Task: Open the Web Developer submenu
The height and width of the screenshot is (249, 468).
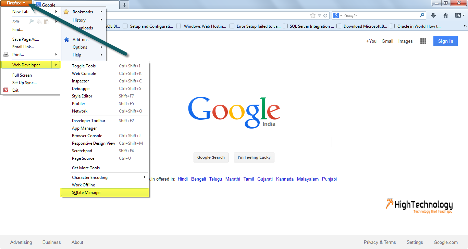Action: click(x=31, y=65)
